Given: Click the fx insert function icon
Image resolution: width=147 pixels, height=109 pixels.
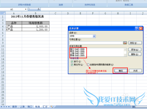Looking at the screenshot, I should tap(39, 9).
